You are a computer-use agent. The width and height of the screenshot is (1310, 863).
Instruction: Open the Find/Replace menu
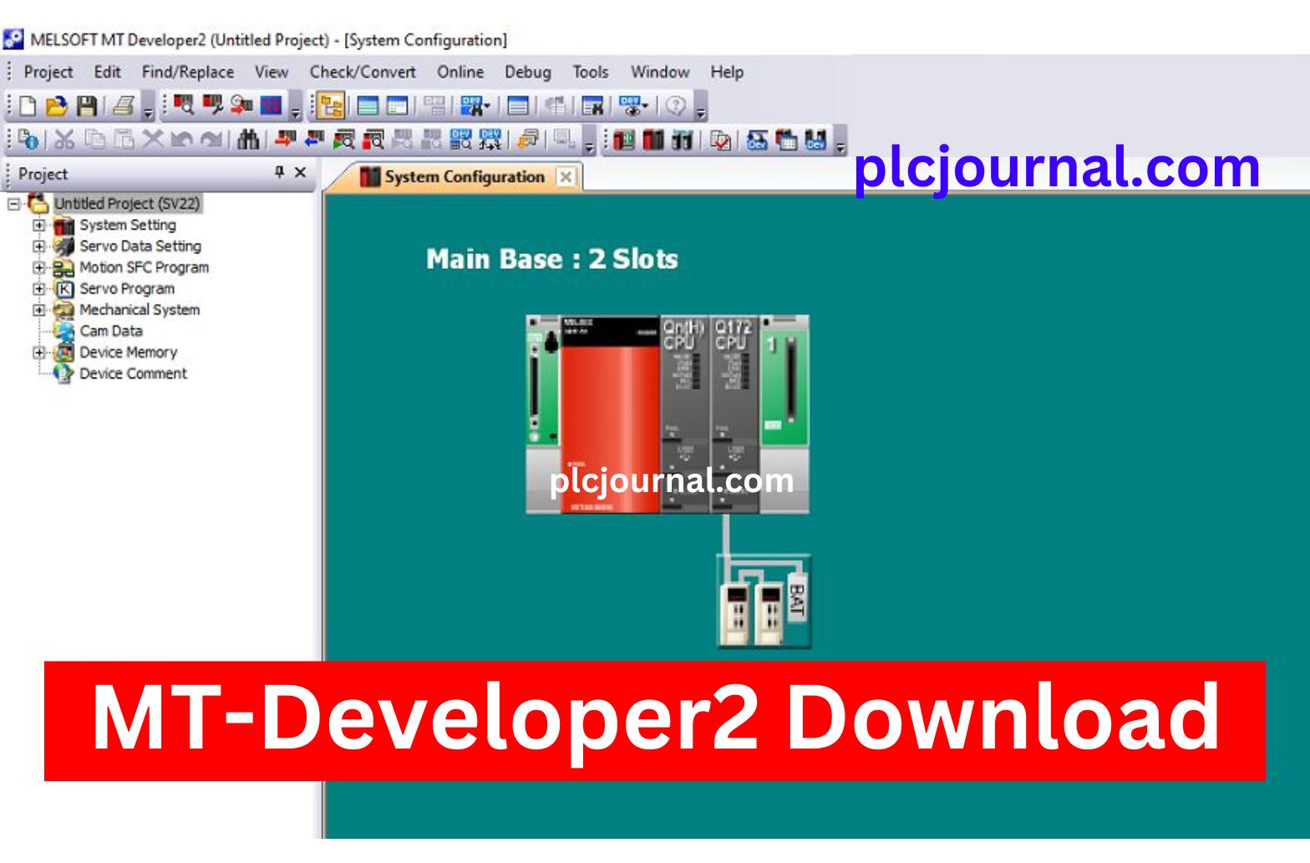click(188, 73)
